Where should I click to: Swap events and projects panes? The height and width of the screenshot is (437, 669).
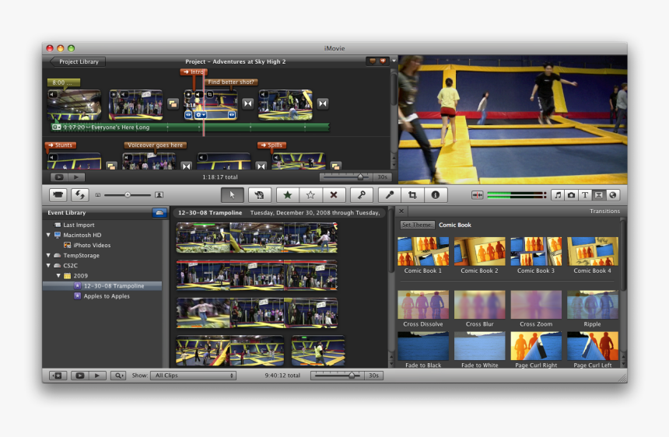pos(80,195)
